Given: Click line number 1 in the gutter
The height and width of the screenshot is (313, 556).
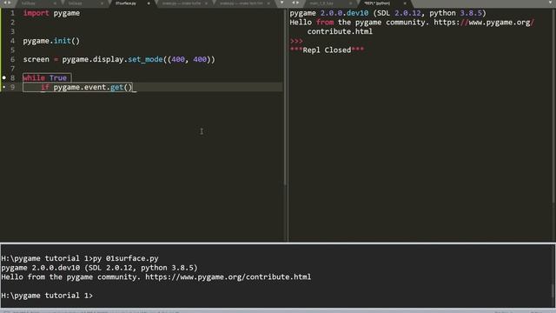Looking at the screenshot, I should click(x=12, y=13).
